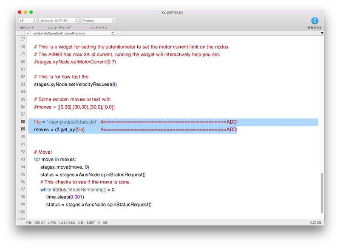
Task: Open the Unicode (UTF-8) encoding dropdown
Action: tap(59, 20)
